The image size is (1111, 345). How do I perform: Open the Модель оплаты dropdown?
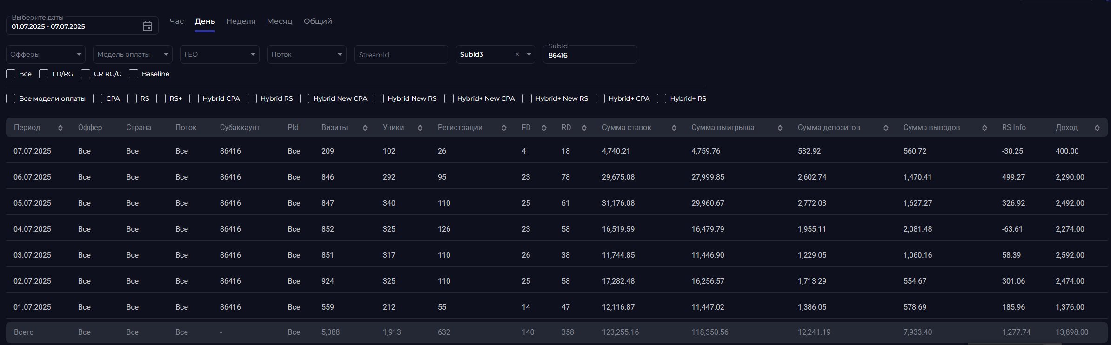click(133, 54)
